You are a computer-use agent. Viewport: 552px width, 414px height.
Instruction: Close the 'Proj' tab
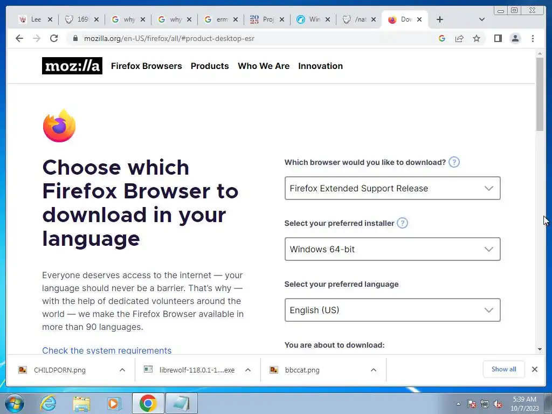coord(281,20)
